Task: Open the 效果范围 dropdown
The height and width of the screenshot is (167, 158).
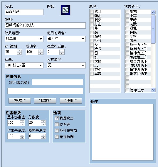Action: 24,39
